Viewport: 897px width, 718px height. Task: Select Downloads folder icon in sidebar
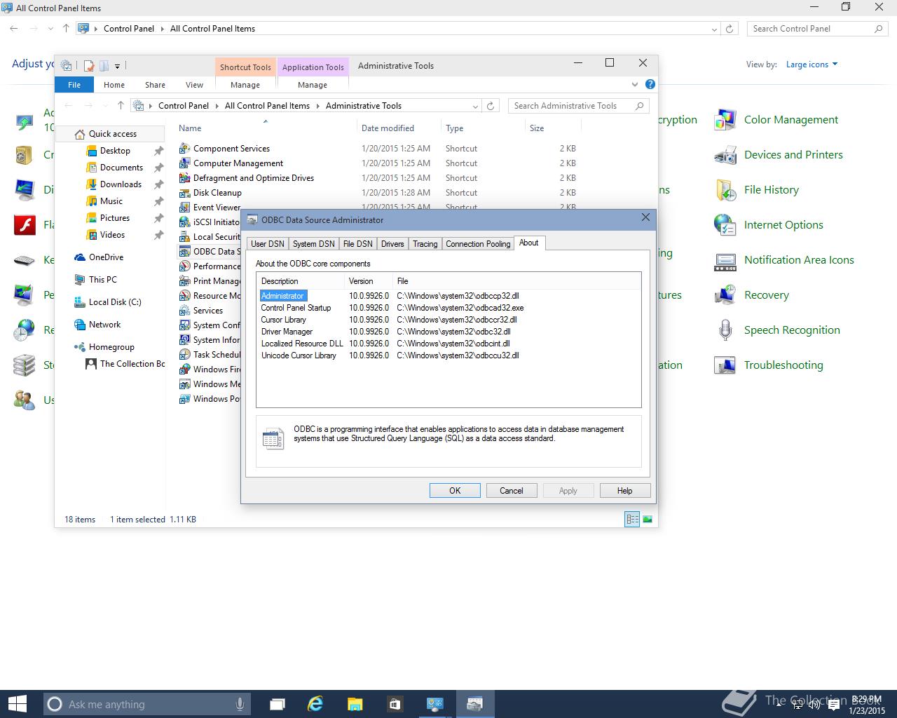[91, 184]
